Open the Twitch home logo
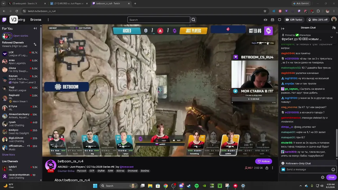Screen dimensions: 338x190 pyautogui.click(x=4, y=20)
